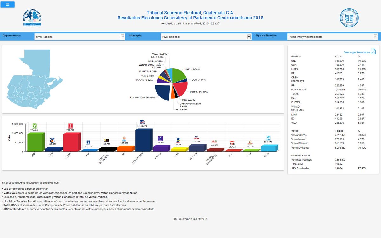The height and width of the screenshot is (238, 381).
Task: Click the FUERZA party logo in chart
Action: click(196, 138)
